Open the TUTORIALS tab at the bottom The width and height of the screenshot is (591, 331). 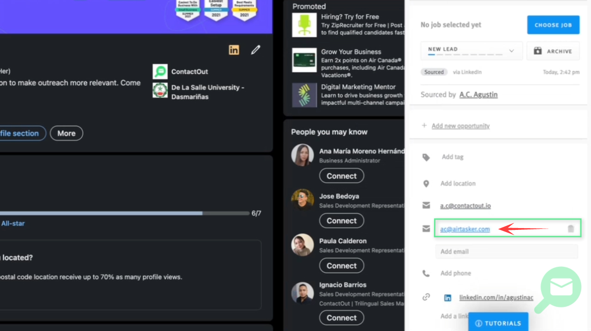[498, 323]
